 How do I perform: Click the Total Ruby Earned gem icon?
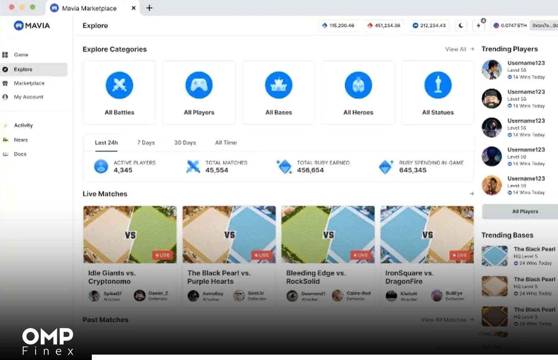284,166
